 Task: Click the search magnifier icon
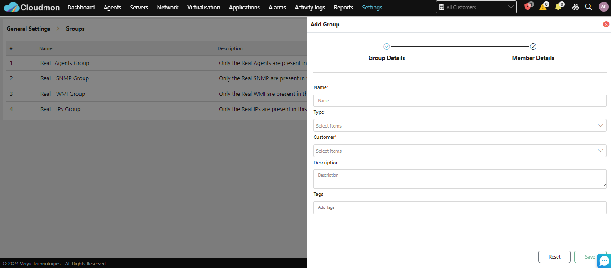pos(589,7)
